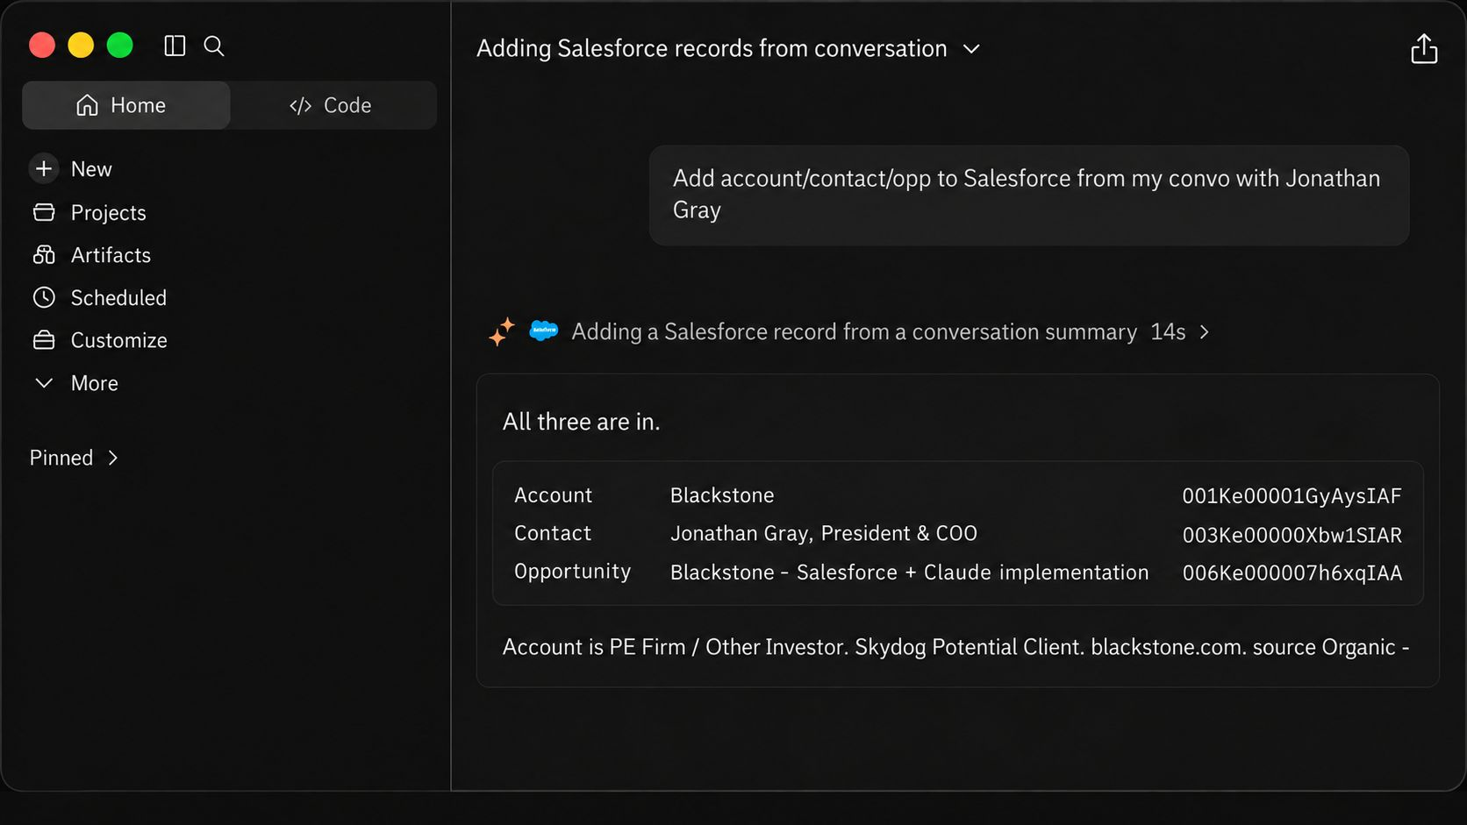The height and width of the screenshot is (825, 1467).
Task: Click the orange sparkle Claude icon
Action: (x=502, y=331)
